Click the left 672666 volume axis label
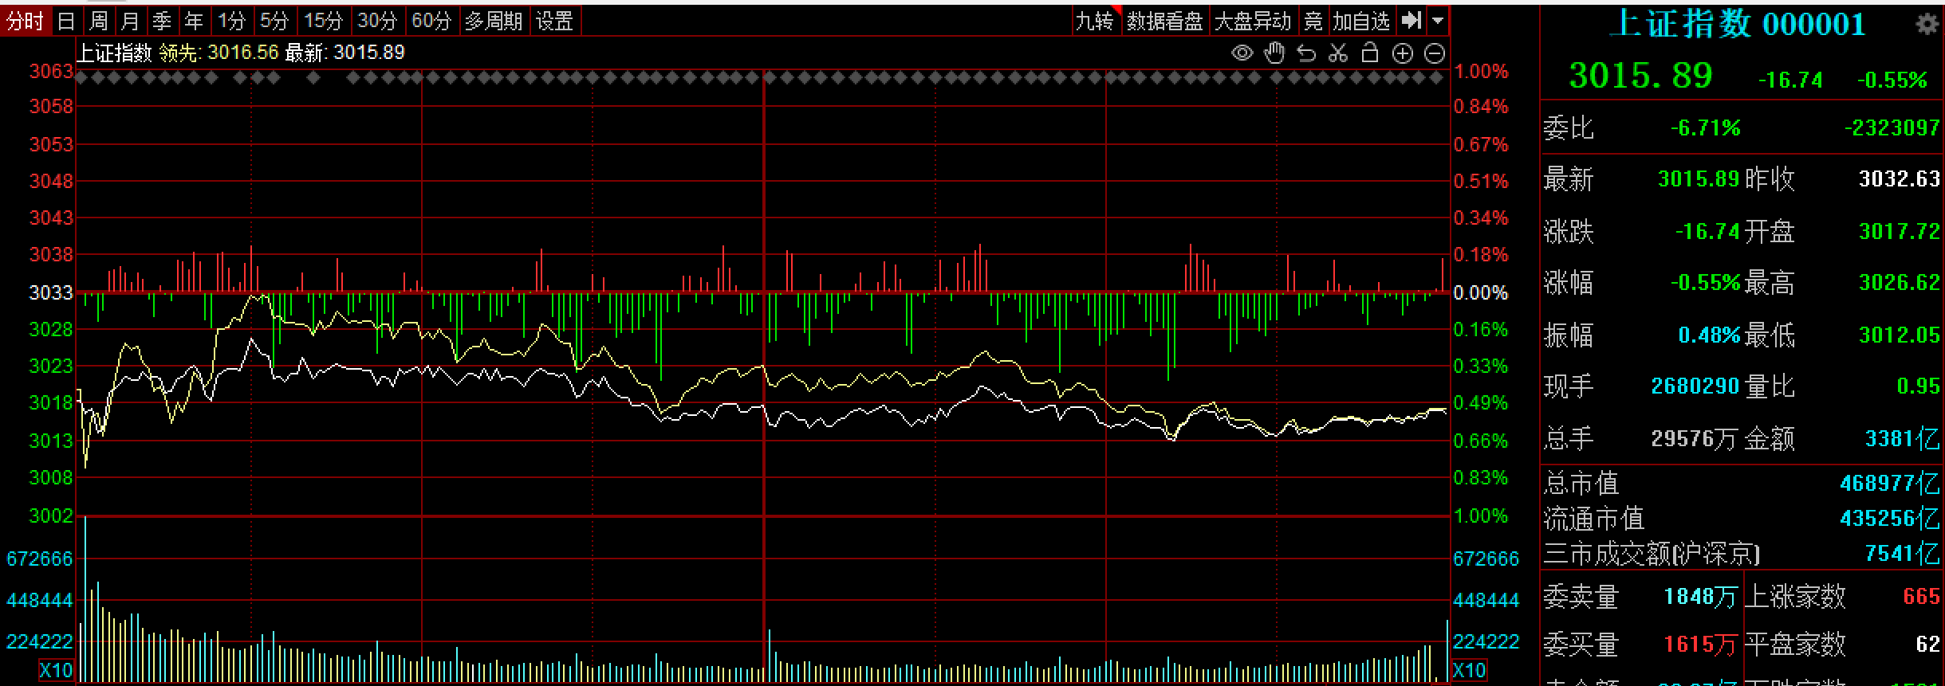 (x=39, y=559)
